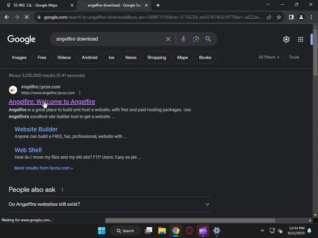Click the angelfire.lycos.com URL text

(x=48, y=93)
